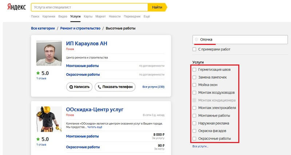The image size is (291, 155).
Task: Click the Яндекс logo
Action: pyautogui.click(x=16, y=7)
